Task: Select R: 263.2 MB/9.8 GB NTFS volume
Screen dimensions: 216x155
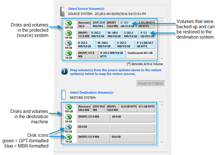Action: (x=112, y=54)
